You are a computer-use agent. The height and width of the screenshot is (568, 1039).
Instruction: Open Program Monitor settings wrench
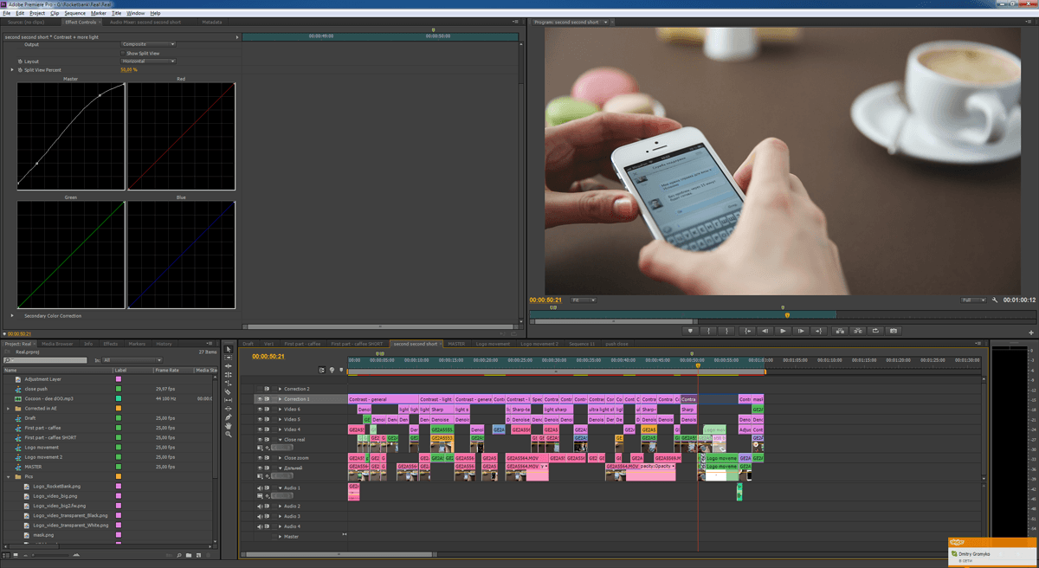996,300
